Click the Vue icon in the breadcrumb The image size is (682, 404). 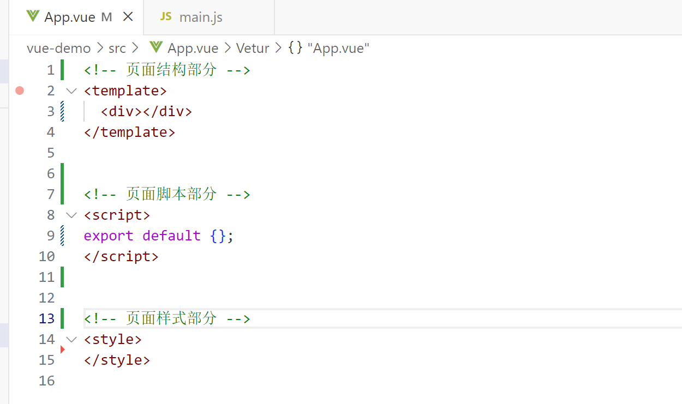click(x=156, y=47)
